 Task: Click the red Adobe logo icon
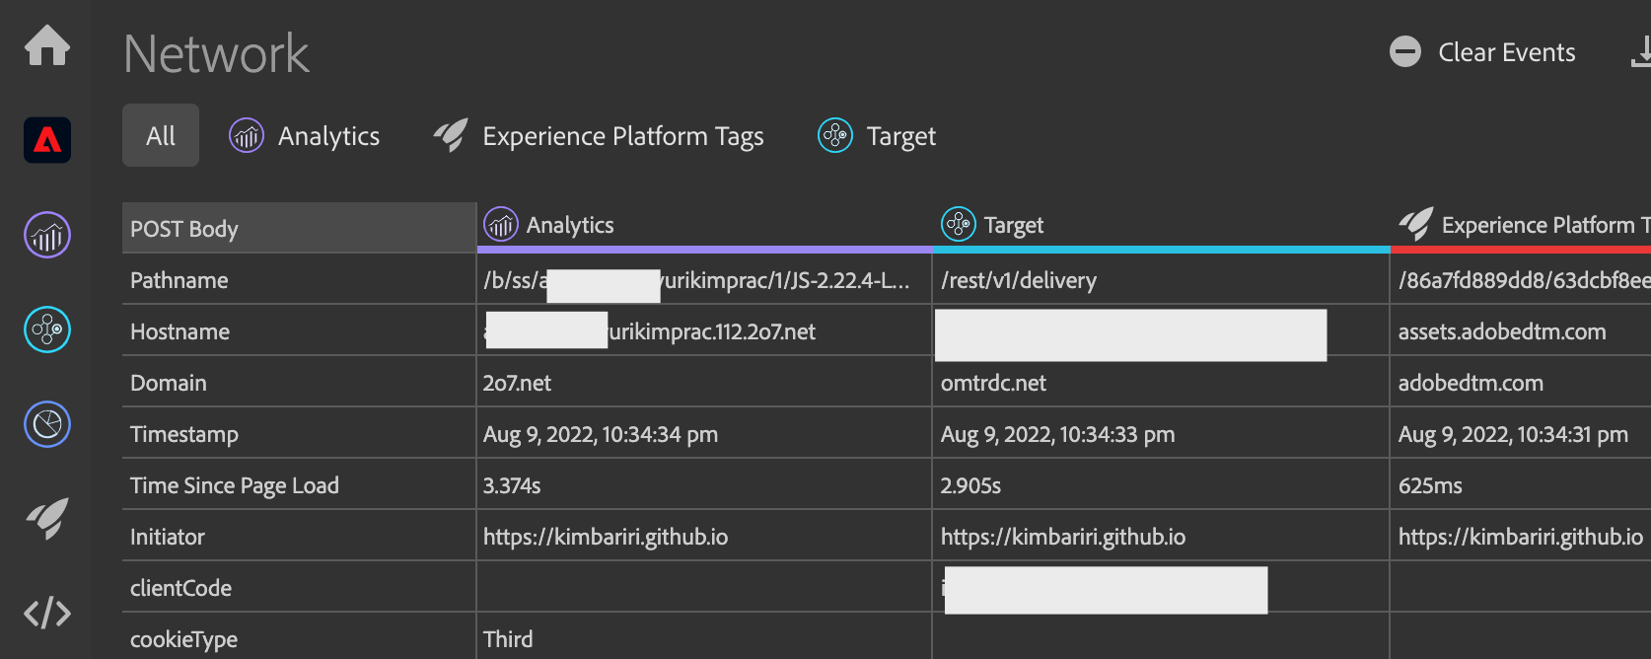click(x=46, y=140)
